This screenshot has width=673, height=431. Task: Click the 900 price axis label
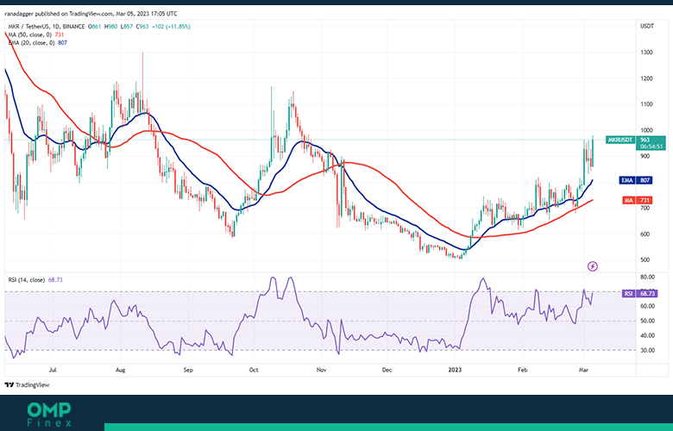[645, 156]
